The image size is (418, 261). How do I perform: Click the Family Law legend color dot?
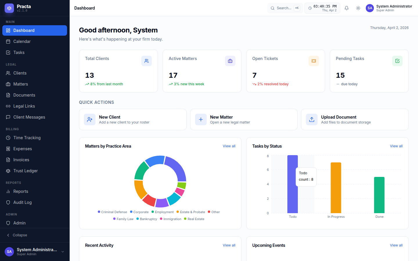pyautogui.click(x=114, y=219)
